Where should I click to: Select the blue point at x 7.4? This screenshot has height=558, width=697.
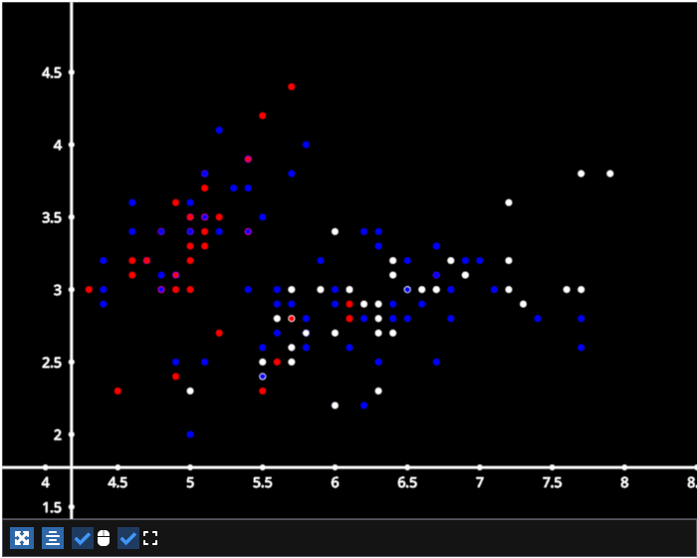coord(538,319)
